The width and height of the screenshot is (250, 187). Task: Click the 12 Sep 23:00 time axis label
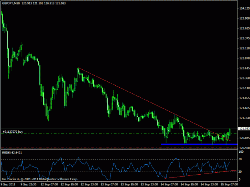click(89, 184)
